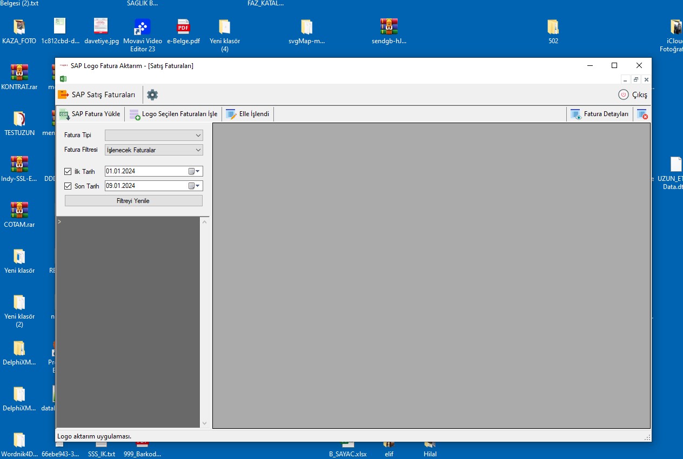Viewport: 683px width, 459px height.
Task: Click the red-X list icon at toolbar end
Action: [642, 114]
